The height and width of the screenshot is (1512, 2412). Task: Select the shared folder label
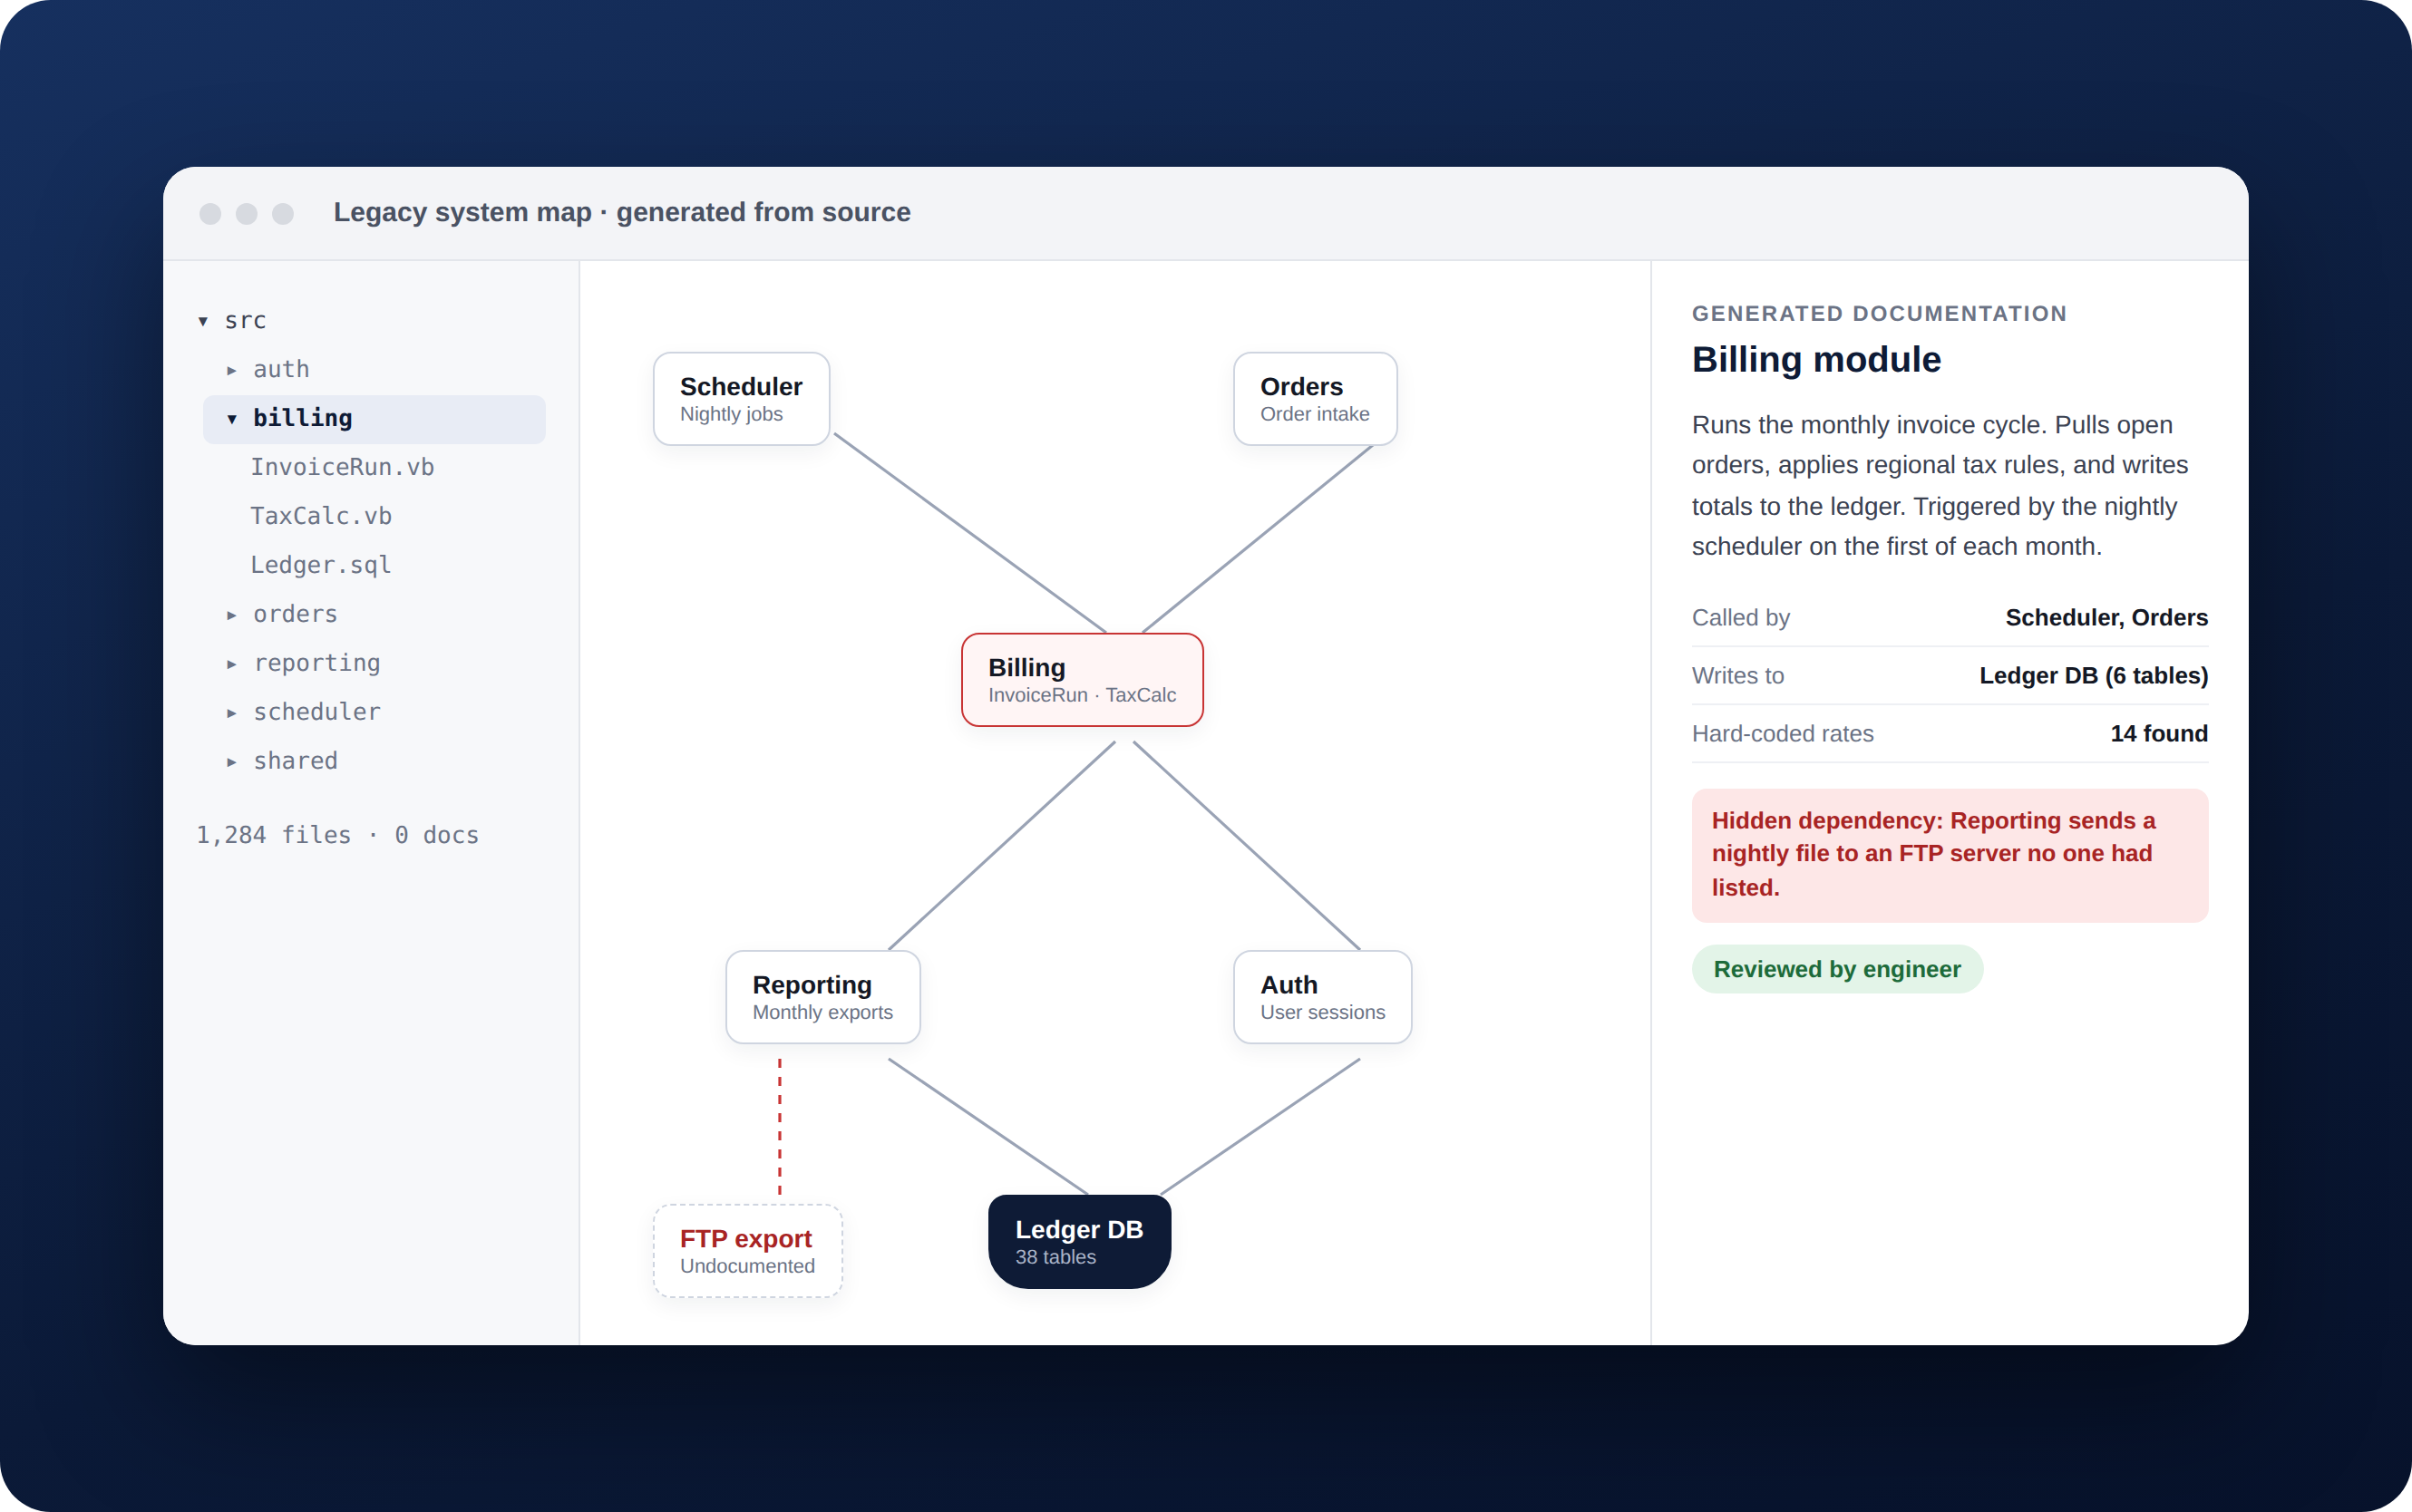pos(295,761)
